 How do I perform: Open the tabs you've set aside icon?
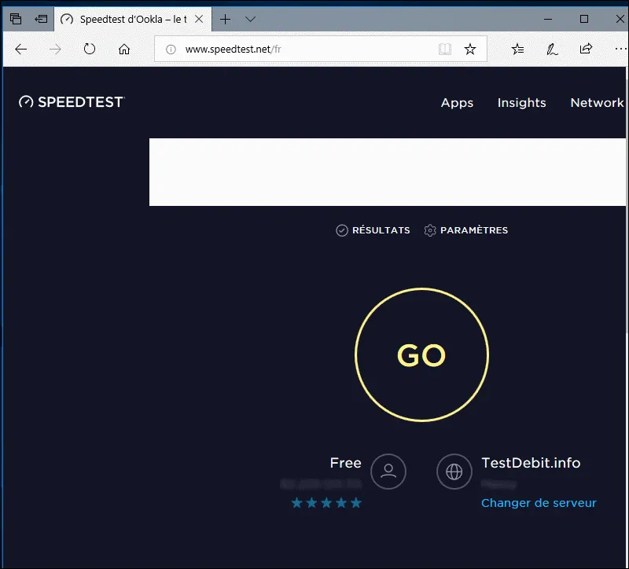[x=16, y=19]
